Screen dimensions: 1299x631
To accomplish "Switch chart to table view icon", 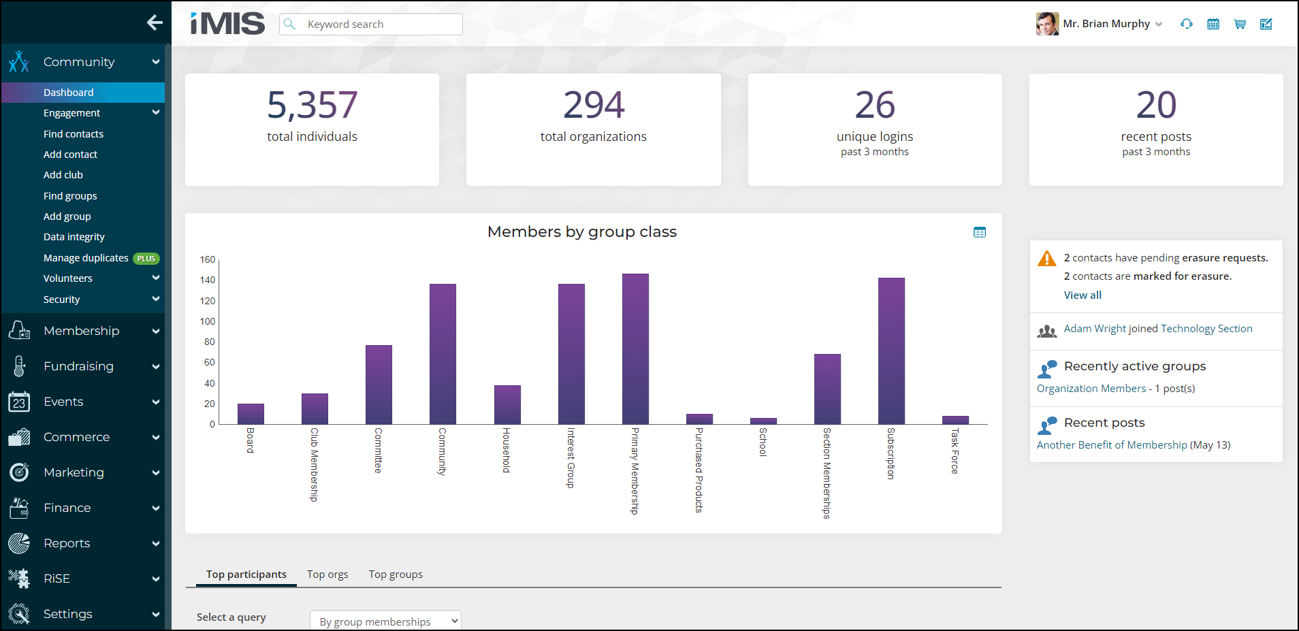I will pos(980,232).
